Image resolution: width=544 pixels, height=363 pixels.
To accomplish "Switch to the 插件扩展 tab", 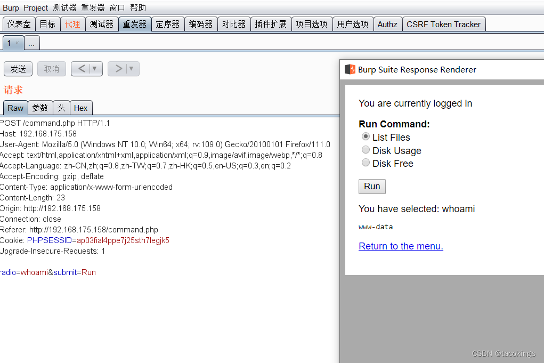I will coord(271,25).
